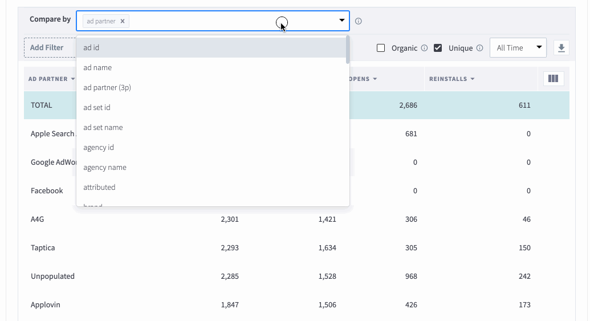Viewport: 590px width, 321px height.
Task: Pick agency name option
Action: coord(211,167)
